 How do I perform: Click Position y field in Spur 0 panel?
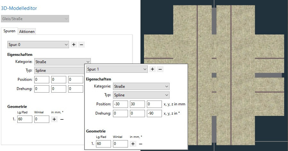59,79
